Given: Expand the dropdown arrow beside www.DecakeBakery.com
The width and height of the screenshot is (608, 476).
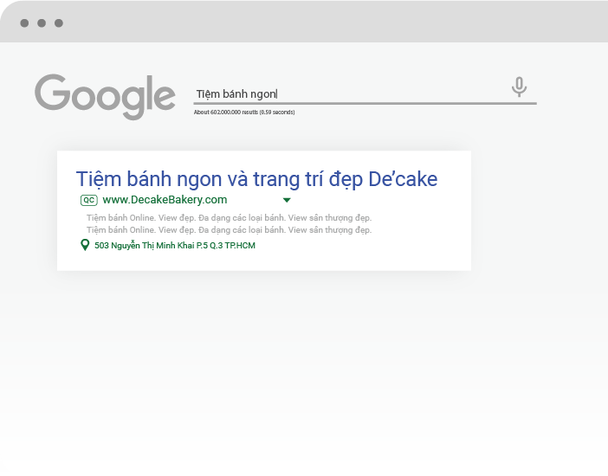Looking at the screenshot, I should (x=287, y=200).
